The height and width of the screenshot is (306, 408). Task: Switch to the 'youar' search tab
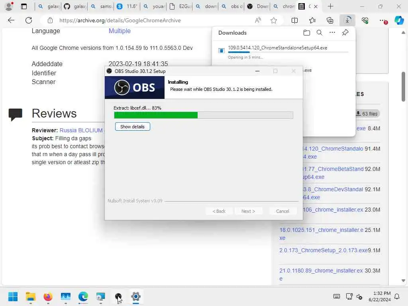(154, 6)
